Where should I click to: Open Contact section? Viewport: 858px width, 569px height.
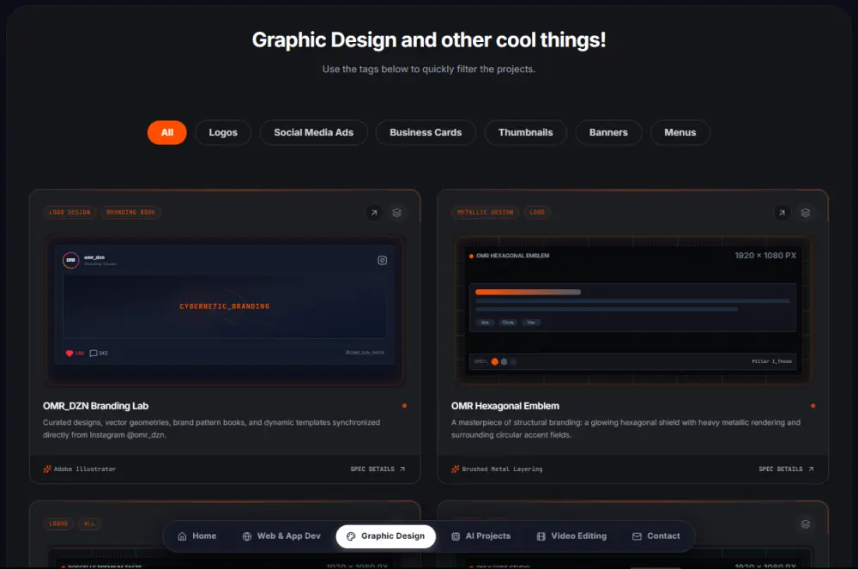click(656, 536)
